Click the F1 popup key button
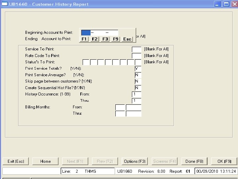The width and height of the screenshot is (238, 179). coord(84,39)
